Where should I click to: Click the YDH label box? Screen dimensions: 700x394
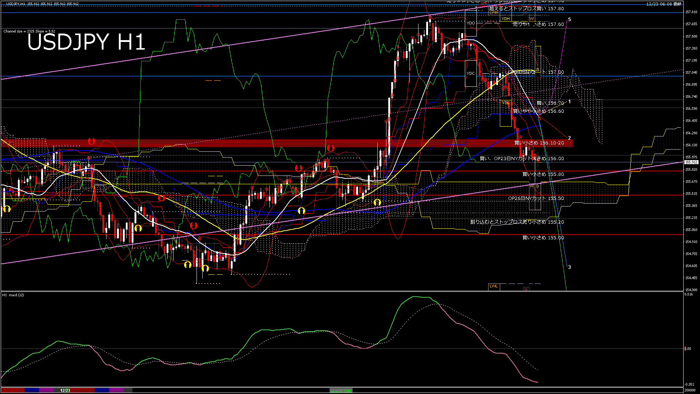click(505, 19)
